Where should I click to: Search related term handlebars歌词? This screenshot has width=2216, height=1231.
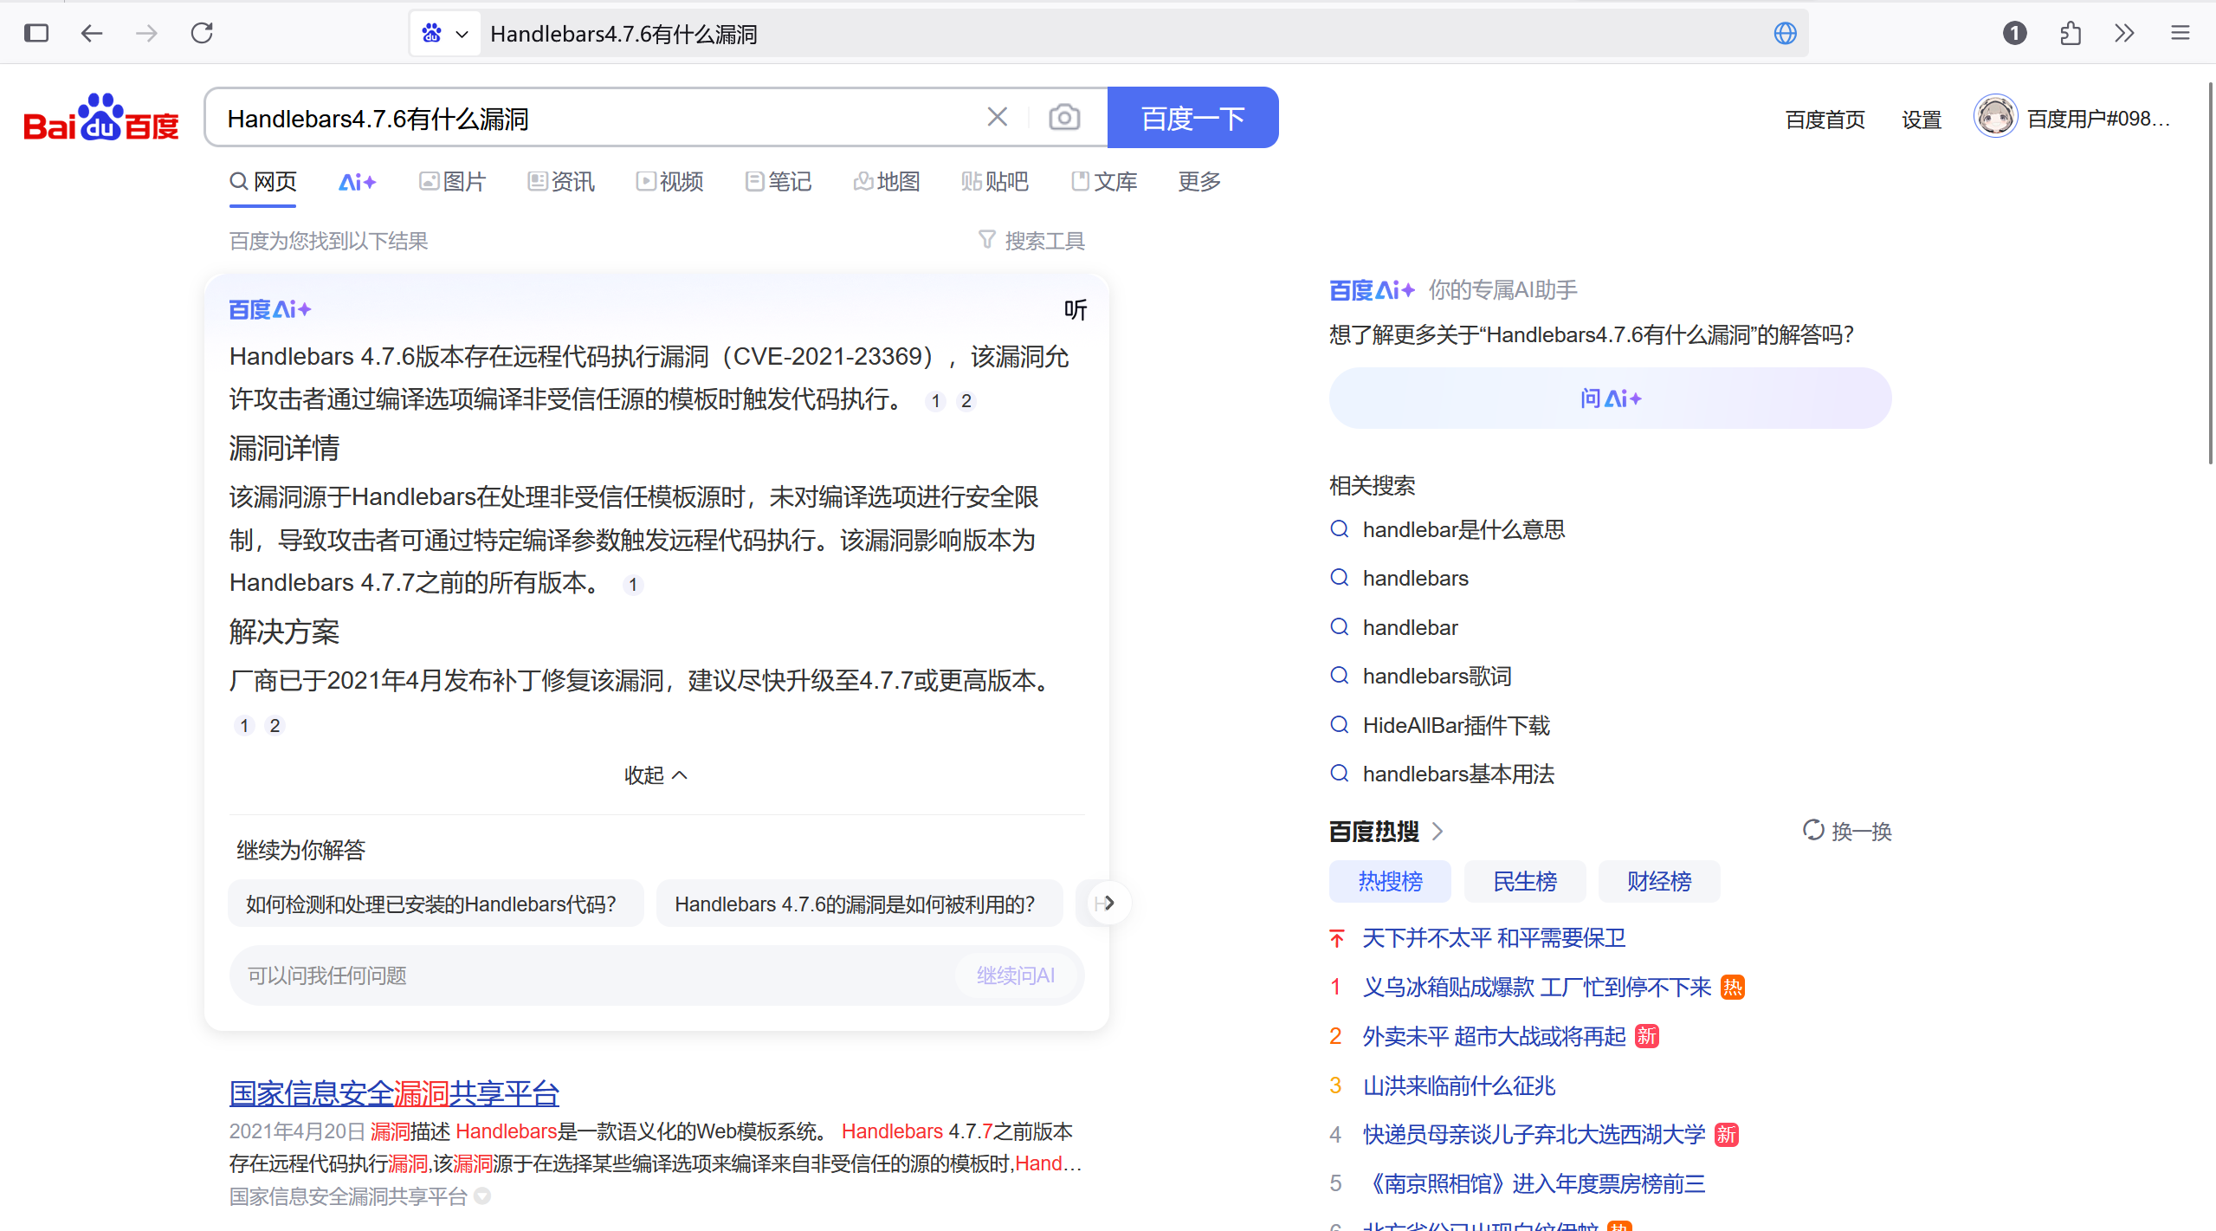[x=1437, y=677]
